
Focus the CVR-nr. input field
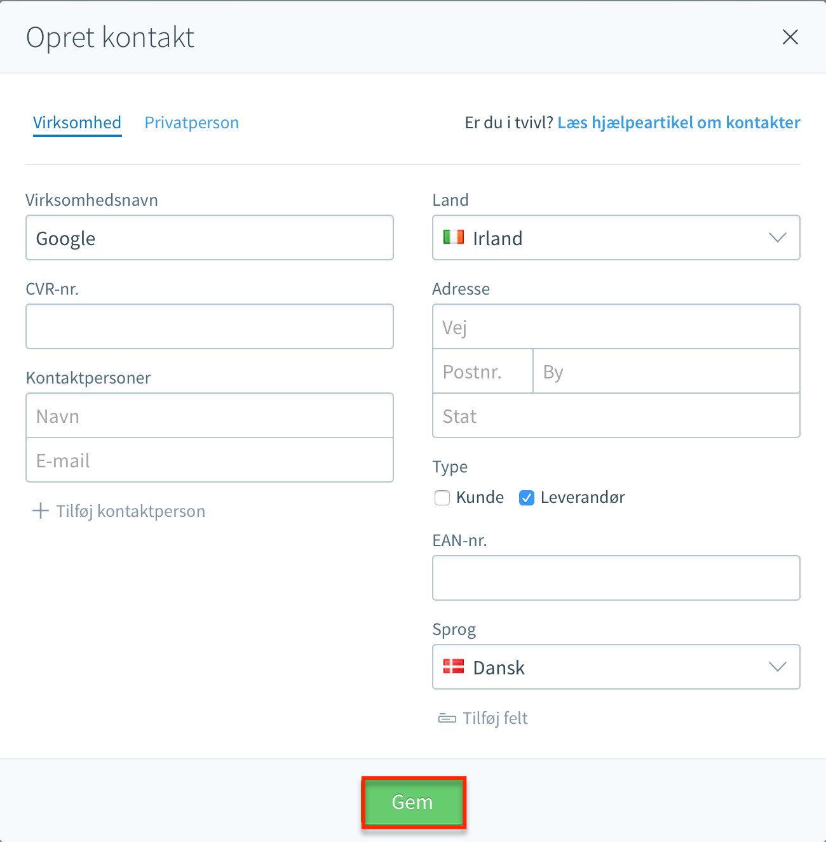(210, 326)
